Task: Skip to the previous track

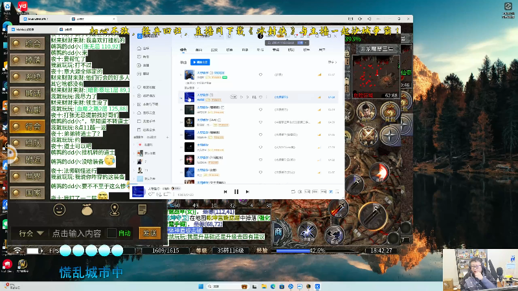Action: click(x=225, y=191)
